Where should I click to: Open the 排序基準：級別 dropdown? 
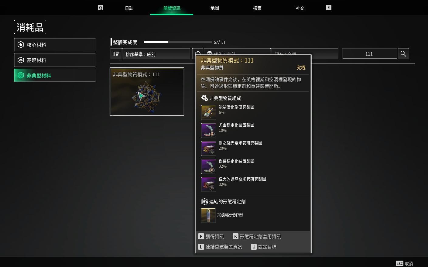tap(156, 54)
